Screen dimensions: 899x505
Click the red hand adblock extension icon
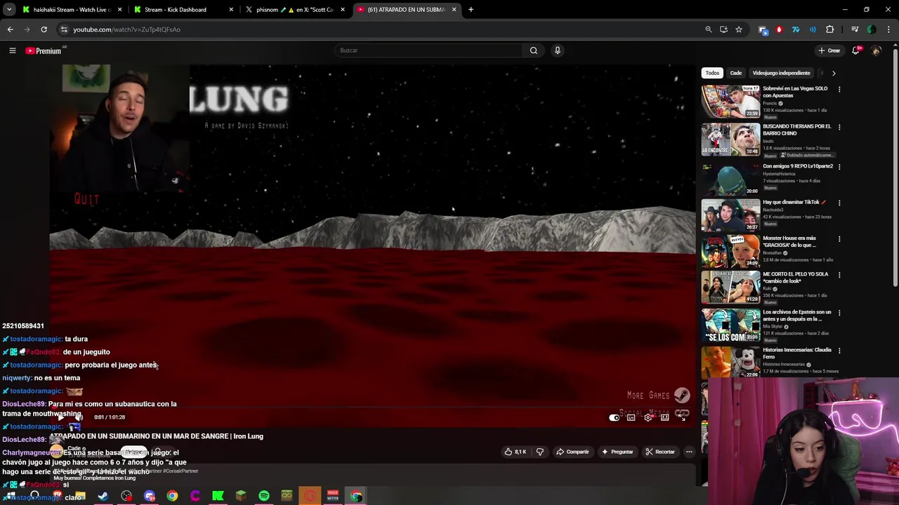779,29
